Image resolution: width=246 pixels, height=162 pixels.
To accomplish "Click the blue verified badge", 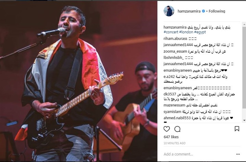I will click(x=203, y=11).
